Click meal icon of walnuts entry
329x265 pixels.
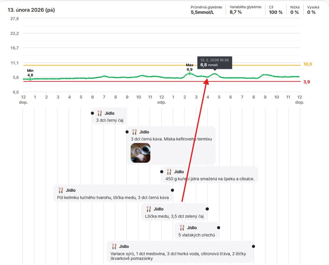(182, 228)
